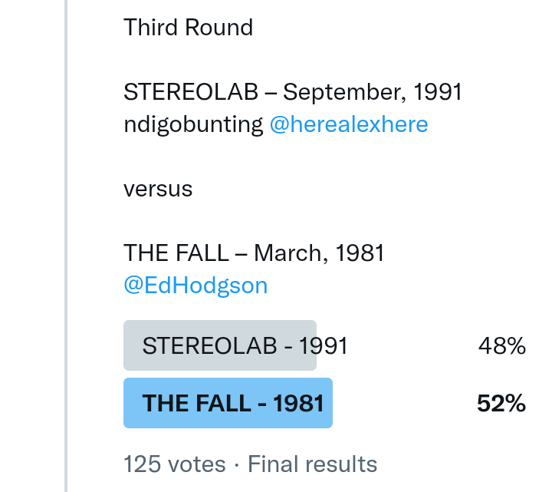Open the @herealexhere profile mention
This screenshot has width=552, height=492.
pos(348,124)
